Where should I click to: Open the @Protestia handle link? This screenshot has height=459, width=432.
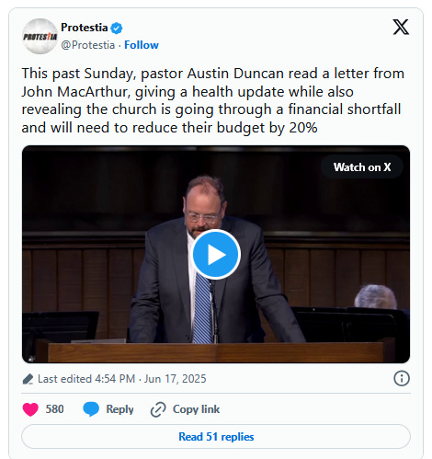point(87,45)
